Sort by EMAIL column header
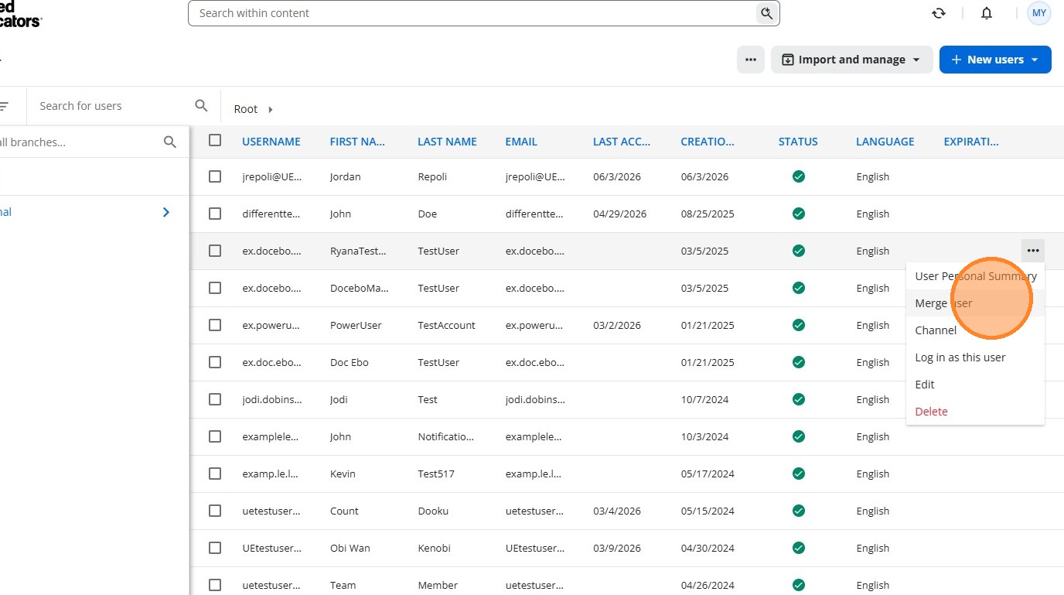This screenshot has height=595, width=1064. click(521, 142)
